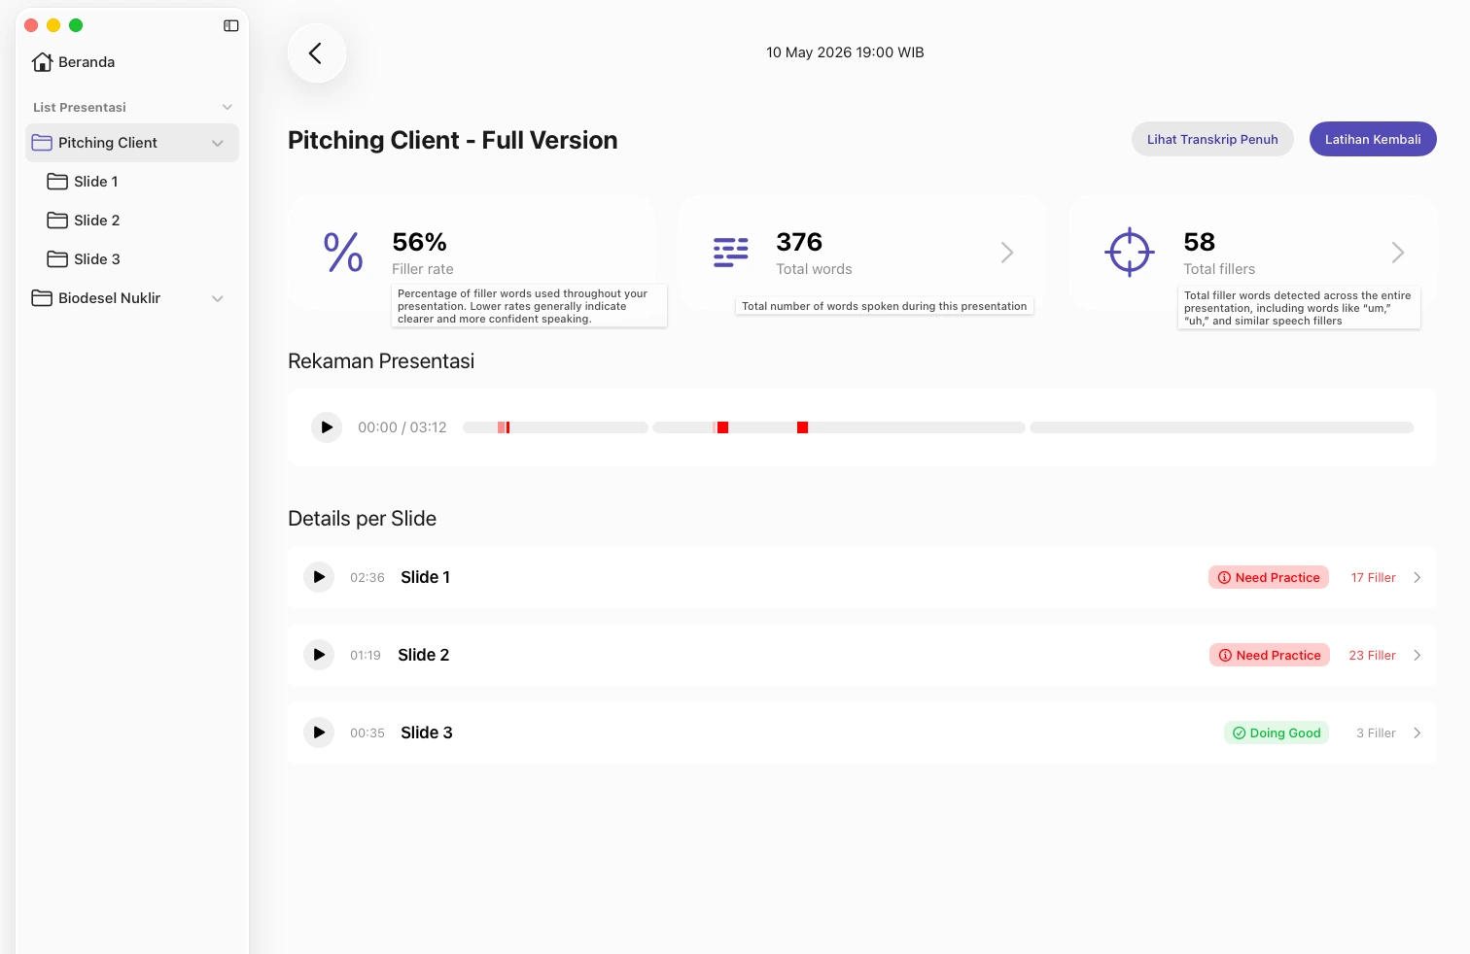Screen dimensions: 1470x954
Task: Click the 3 Filler count
Action: [1376, 733]
